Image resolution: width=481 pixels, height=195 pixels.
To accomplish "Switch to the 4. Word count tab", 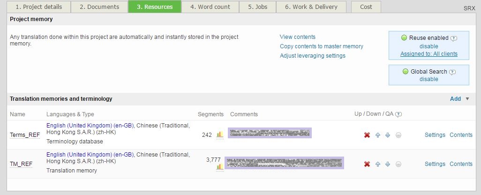I will click(x=210, y=7).
